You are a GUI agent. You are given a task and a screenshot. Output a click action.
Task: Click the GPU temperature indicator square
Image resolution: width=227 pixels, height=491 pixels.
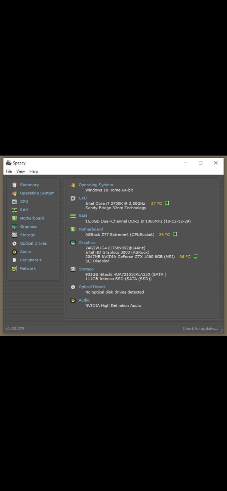tap(195, 257)
